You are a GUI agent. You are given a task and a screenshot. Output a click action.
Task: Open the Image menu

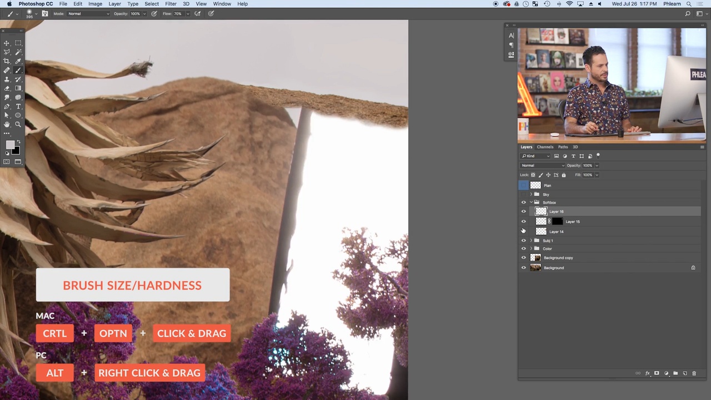95,4
